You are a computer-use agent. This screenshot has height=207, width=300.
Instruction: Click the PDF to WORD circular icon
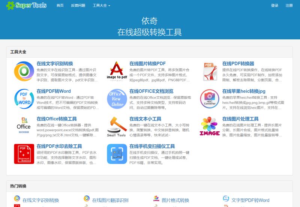(24, 99)
